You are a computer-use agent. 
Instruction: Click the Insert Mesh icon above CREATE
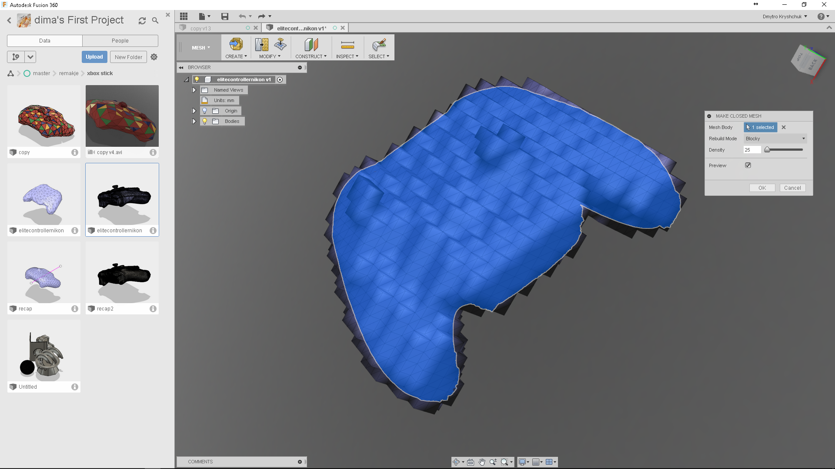pyautogui.click(x=236, y=44)
